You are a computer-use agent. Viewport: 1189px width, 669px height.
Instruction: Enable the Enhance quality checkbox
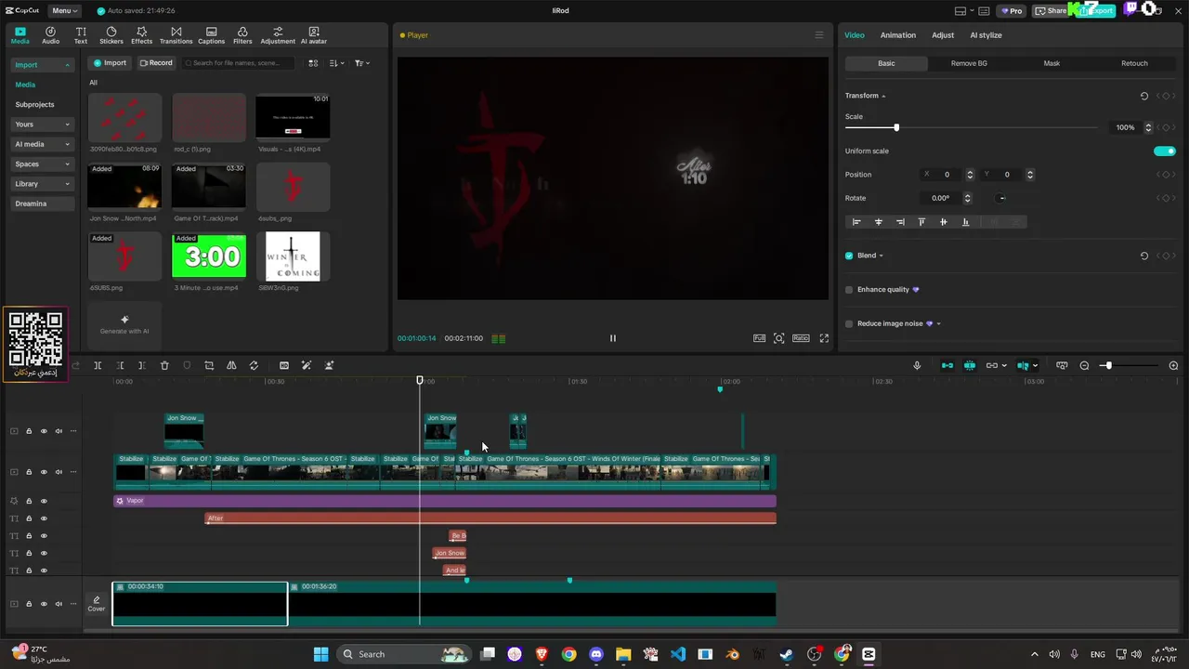pos(849,290)
